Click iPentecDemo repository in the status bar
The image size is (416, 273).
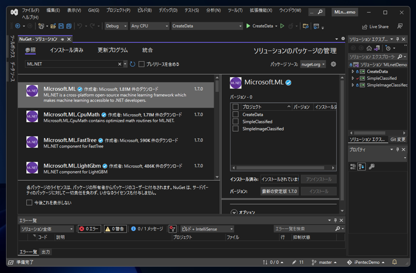click(366, 262)
